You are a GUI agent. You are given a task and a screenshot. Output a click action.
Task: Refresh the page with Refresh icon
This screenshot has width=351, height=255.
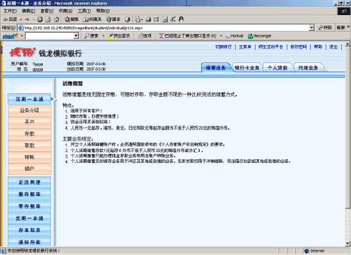coord(48,20)
